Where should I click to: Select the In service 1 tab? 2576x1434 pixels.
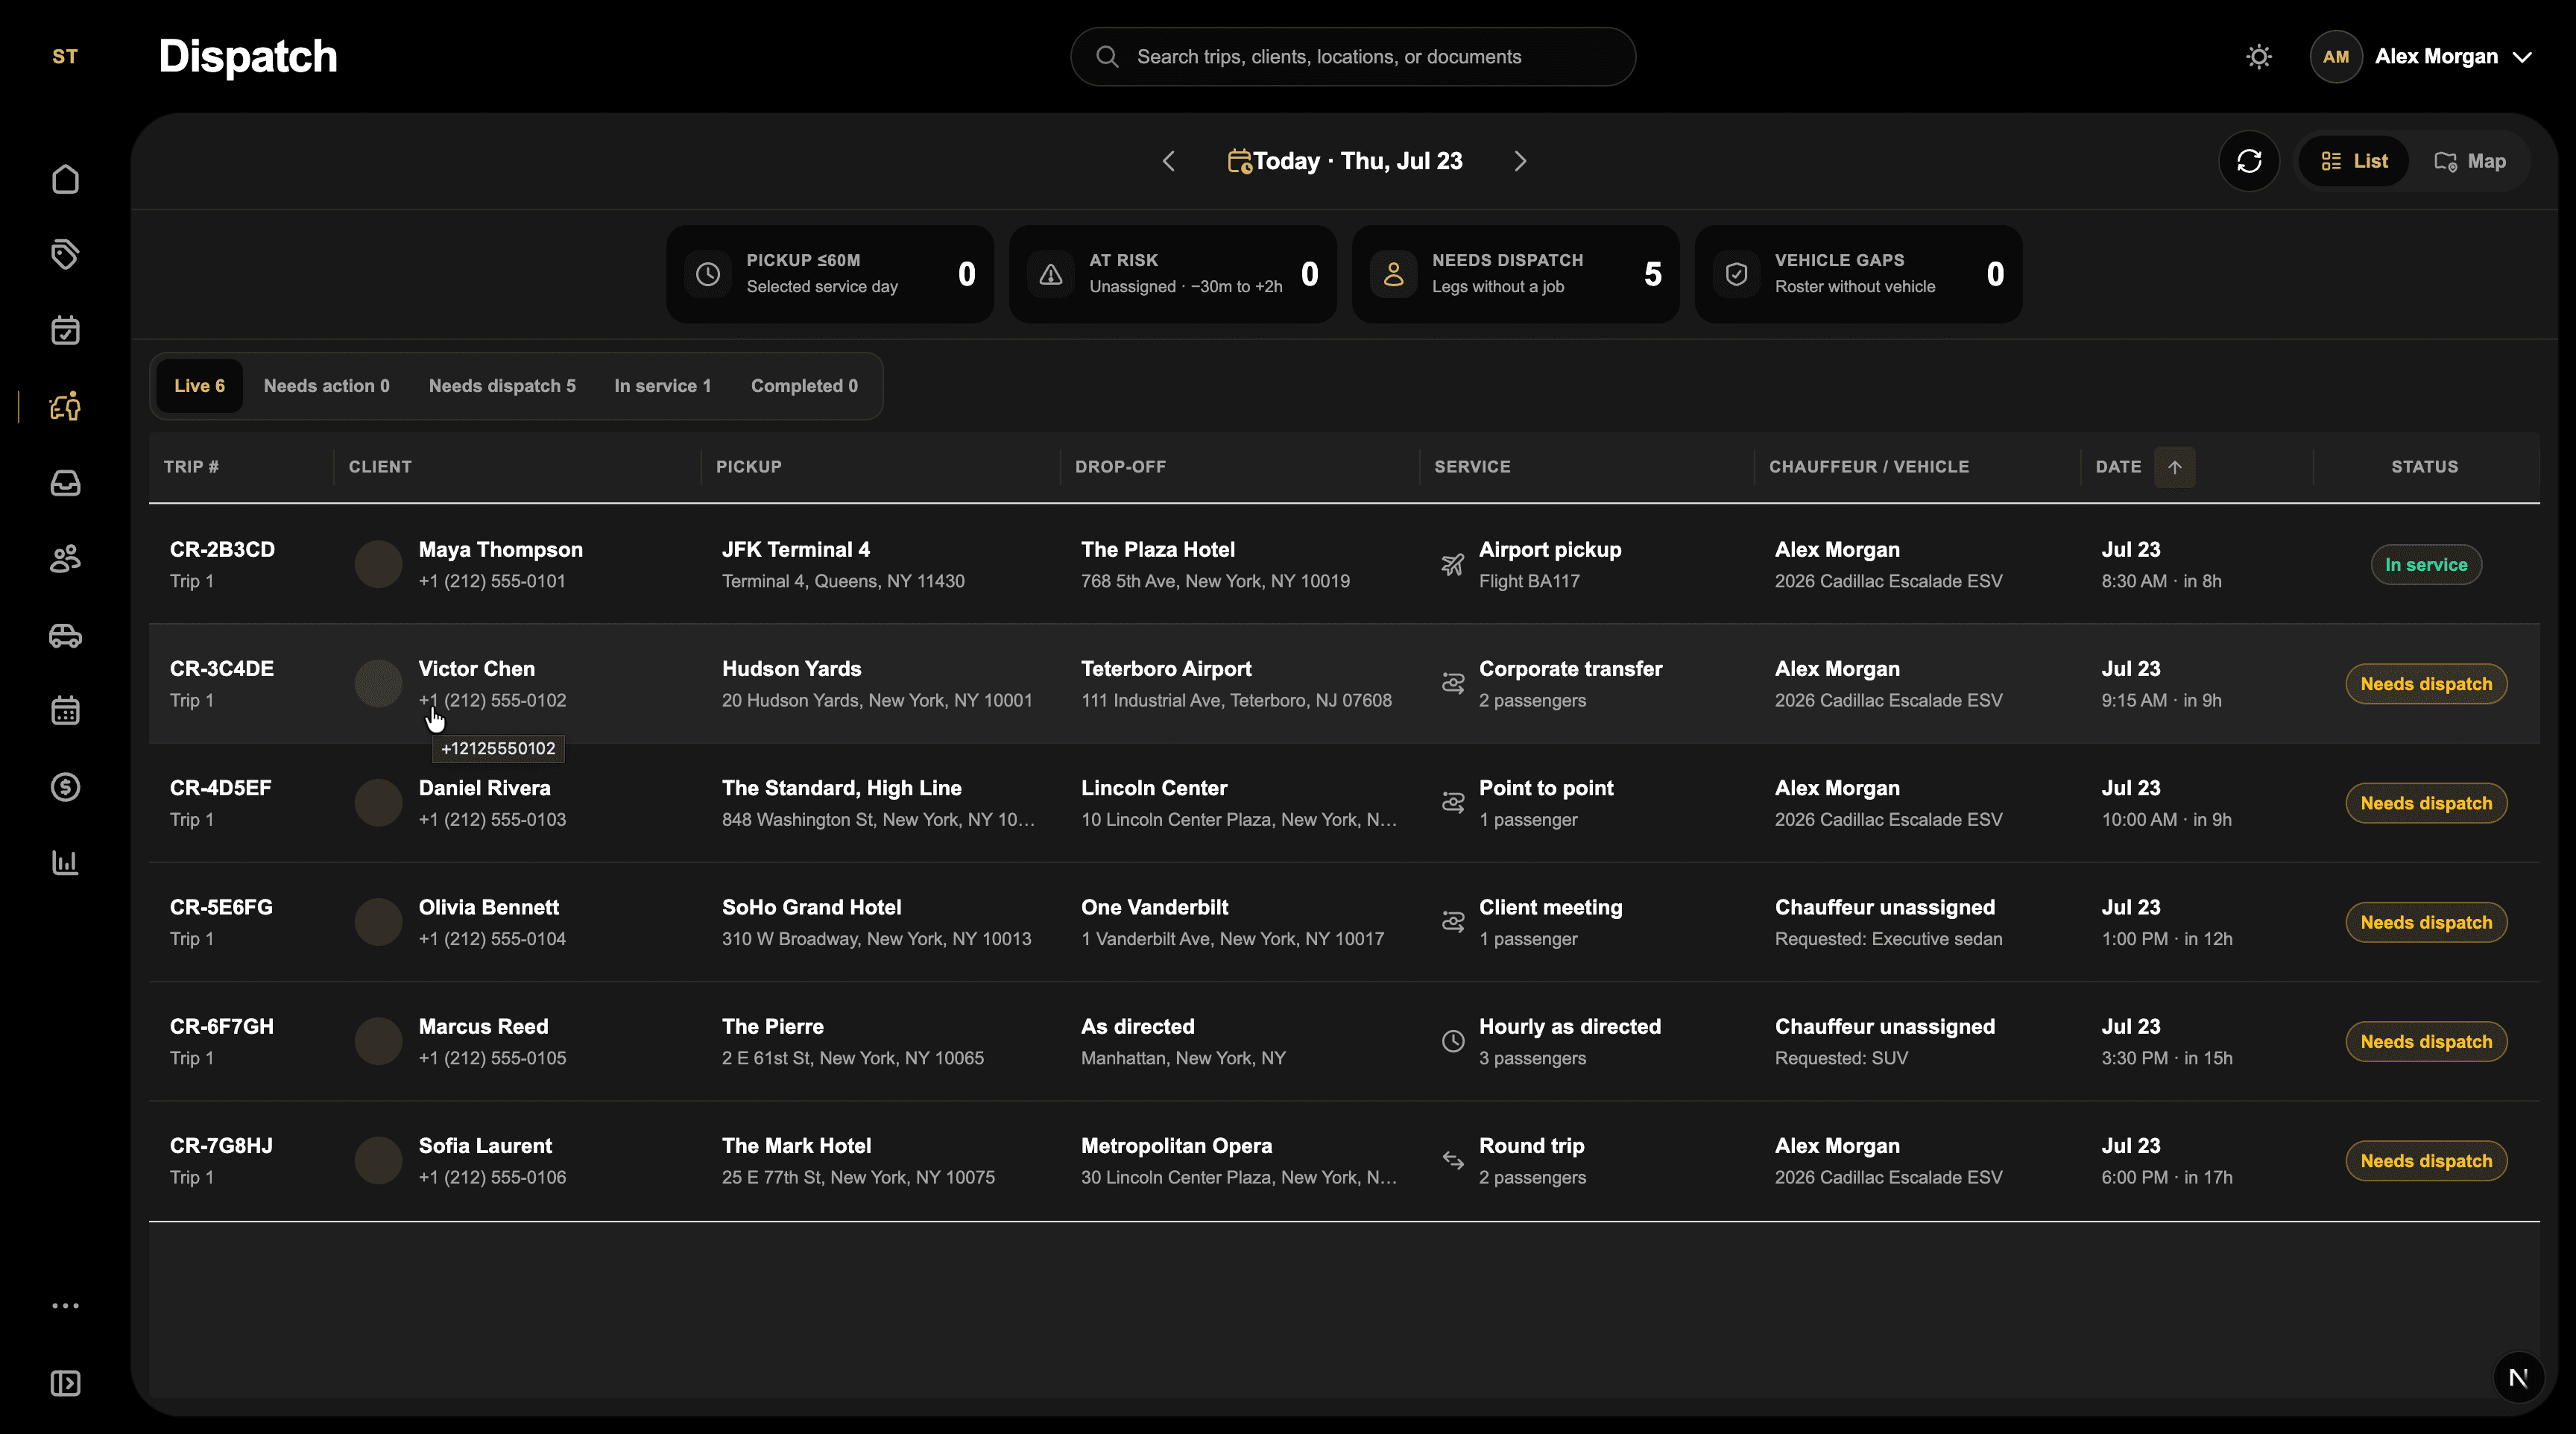click(663, 386)
